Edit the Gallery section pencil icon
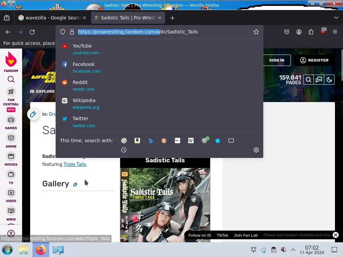Screen dimensions: 343x257 pyautogui.click(x=75, y=184)
